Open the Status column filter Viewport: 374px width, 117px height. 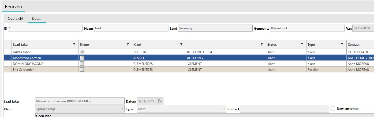coord(302,45)
